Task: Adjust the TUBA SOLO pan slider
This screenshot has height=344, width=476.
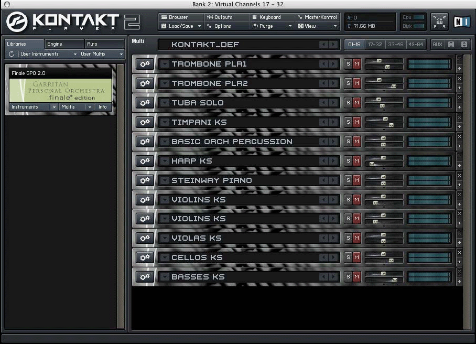Action: pos(384,105)
